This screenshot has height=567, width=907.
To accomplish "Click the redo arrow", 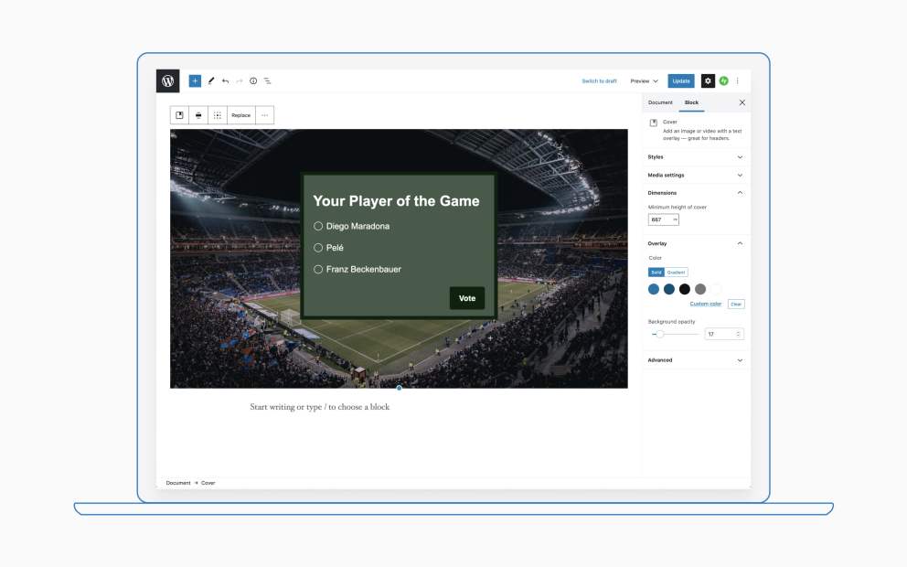I will [239, 81].
